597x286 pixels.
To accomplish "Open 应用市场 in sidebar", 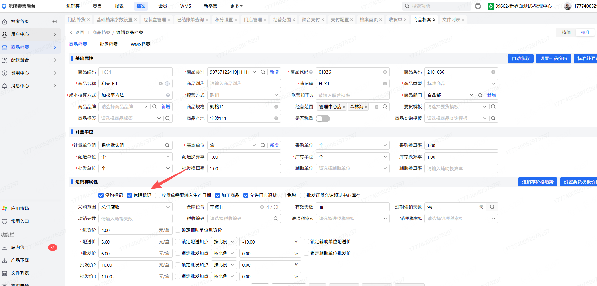I will point(20,209).
